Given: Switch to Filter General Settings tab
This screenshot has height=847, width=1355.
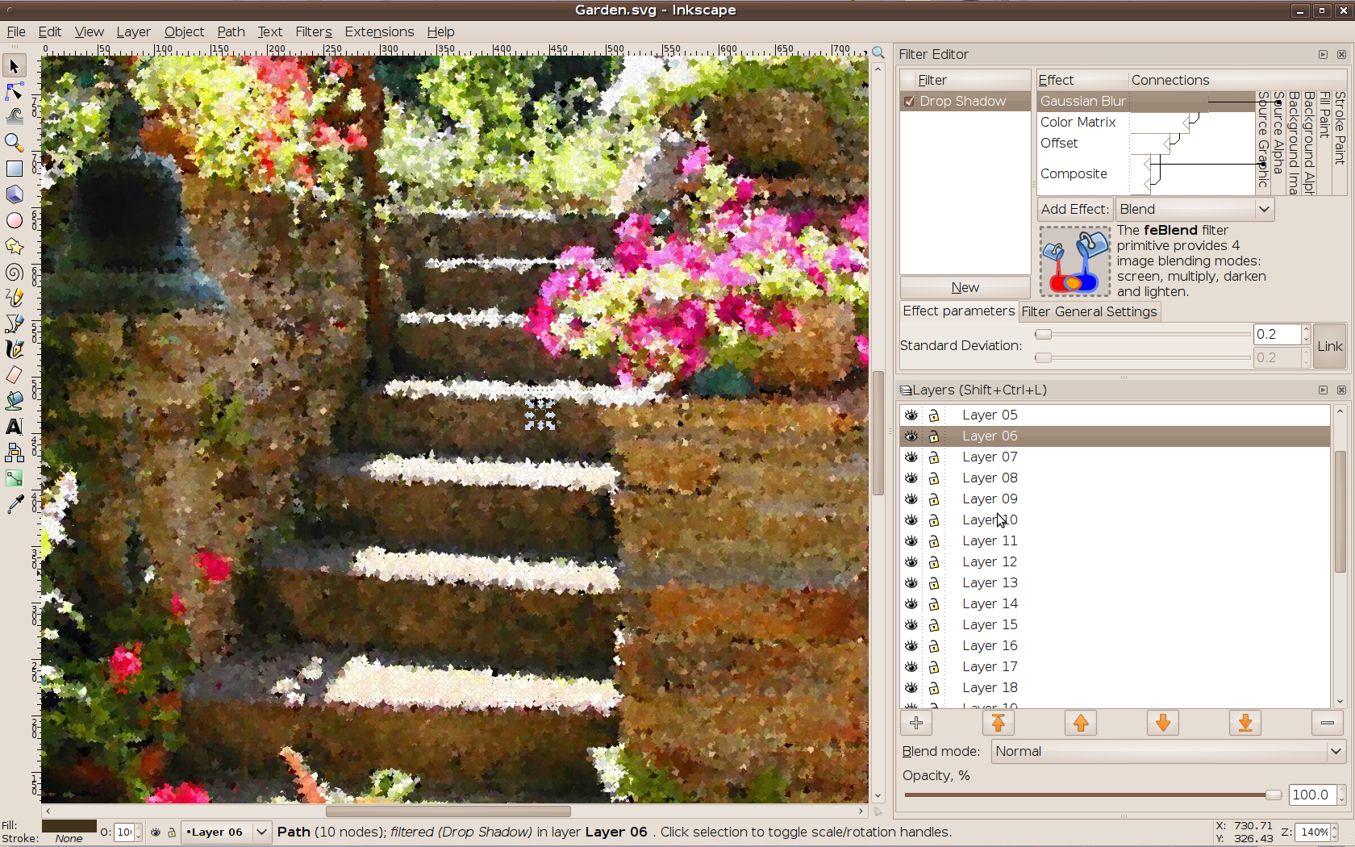Looking at the screenshot, I should click(1089, 311).
